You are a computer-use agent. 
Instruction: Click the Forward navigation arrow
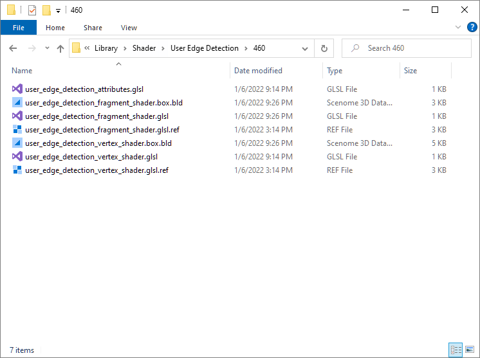click(x=32, y=48)
